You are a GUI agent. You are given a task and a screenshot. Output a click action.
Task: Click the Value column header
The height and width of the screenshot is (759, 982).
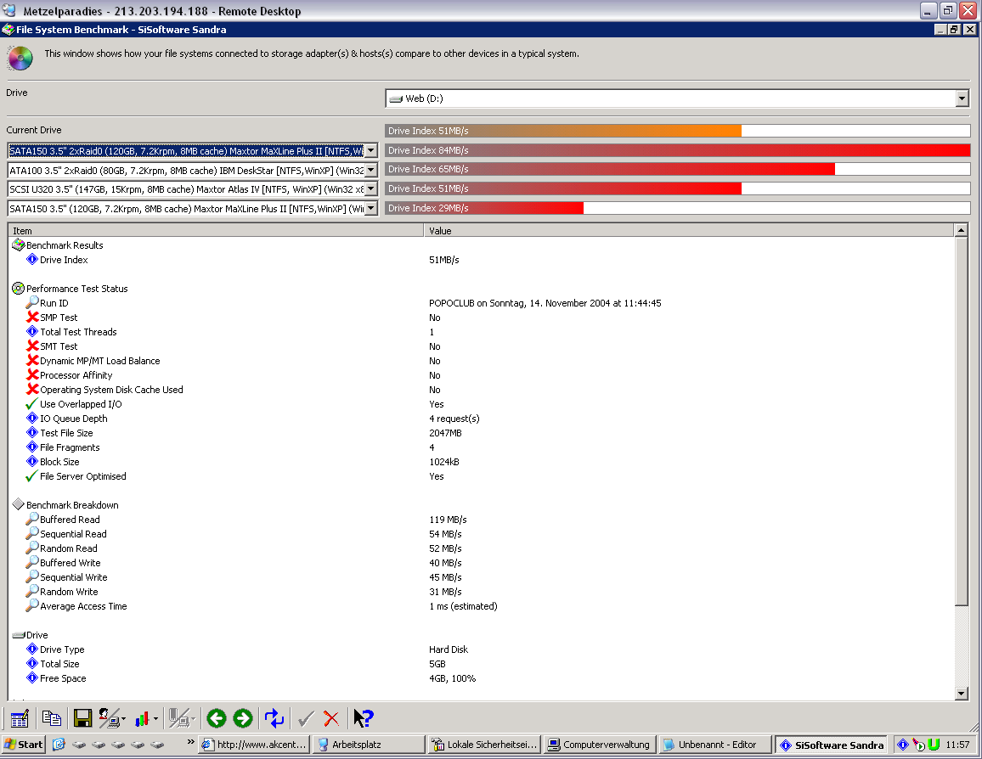[689, 230]
